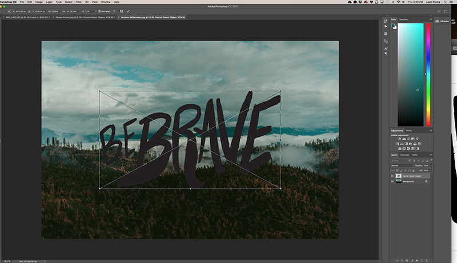Image resolution: width=457 pixels, height=263 pixels.
Task: Open the Filter menu
Action: point(79,2)
